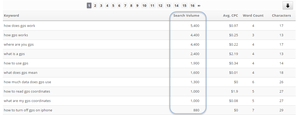Open results page 10

[x=144, y=5]
